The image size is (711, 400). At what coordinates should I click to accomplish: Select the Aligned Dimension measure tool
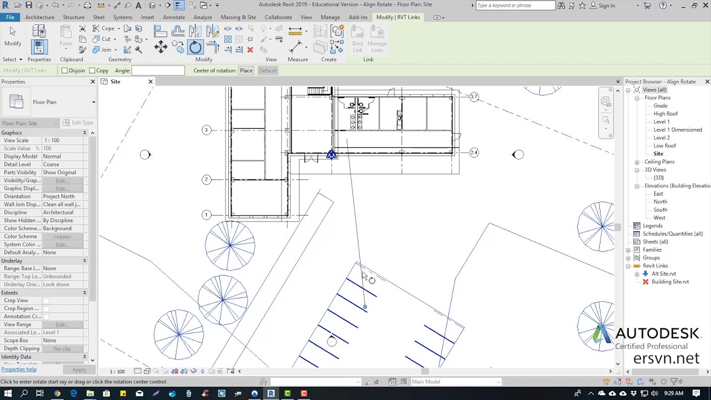click(295, 47)
